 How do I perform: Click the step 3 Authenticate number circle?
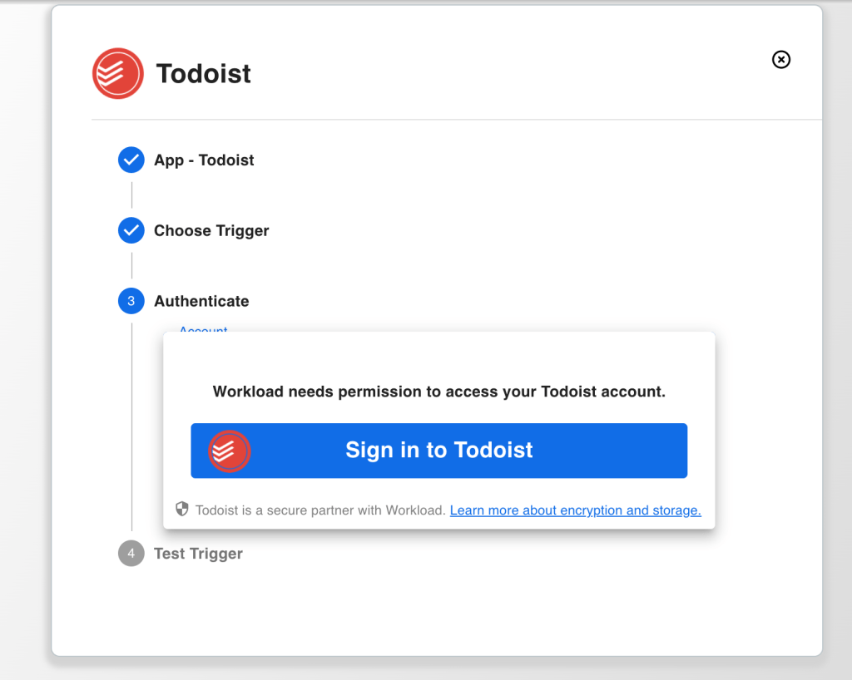[131, 301]
